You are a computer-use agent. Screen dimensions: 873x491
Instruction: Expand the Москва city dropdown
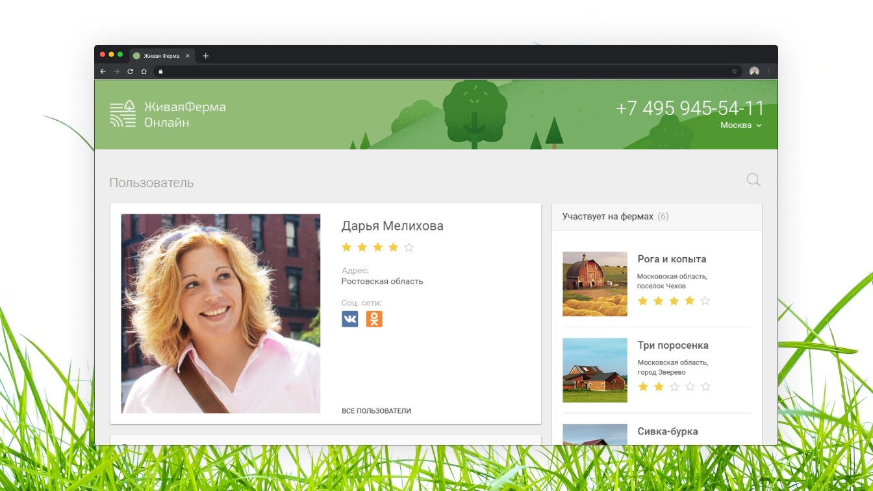point(741,125)
